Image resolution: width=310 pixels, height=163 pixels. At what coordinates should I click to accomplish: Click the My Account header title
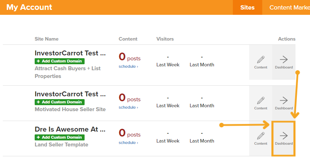point(29,7)
